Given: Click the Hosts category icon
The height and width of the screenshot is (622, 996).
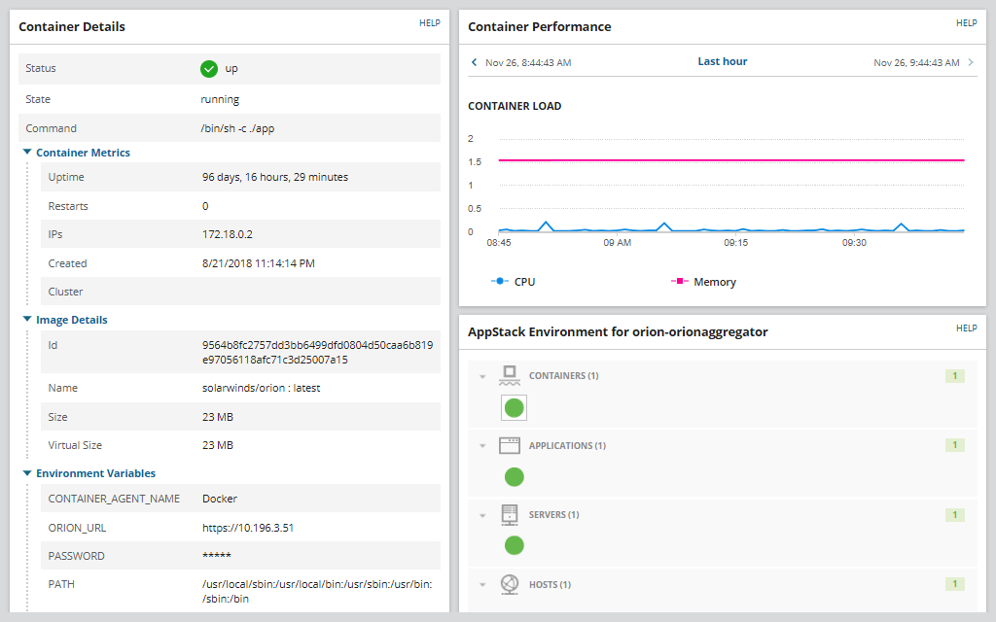Looking at the screenshot, I should 510,584.
